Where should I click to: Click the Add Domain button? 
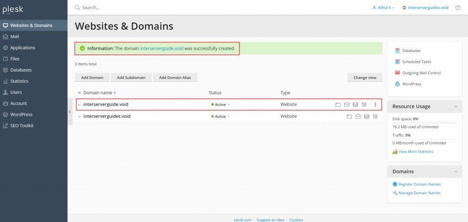(92, 77)
